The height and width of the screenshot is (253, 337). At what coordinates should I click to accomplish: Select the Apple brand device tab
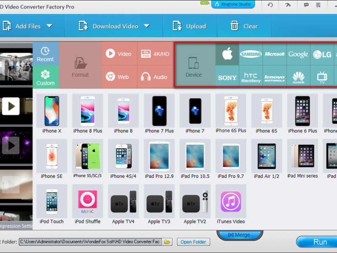pos(227,54)
